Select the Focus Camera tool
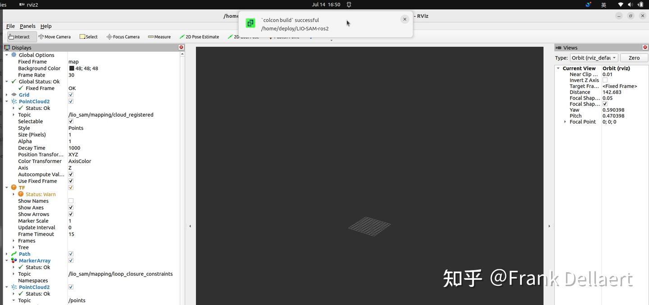This screenshot has width=649, height=305. coord(123,36)
